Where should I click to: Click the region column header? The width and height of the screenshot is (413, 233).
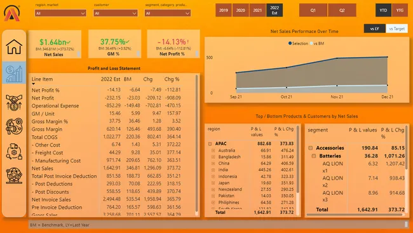point(213,129)
